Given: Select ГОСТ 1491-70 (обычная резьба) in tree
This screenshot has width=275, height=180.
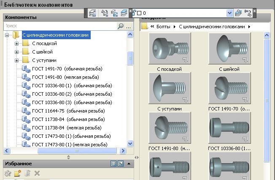Looking at the screenshot, I should tap(67, 69).
